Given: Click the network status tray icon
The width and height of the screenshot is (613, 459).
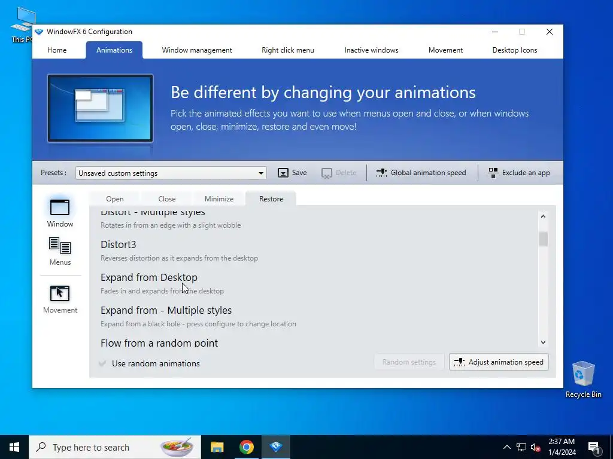Looking at the screenshot, I should tap(521, 447).
